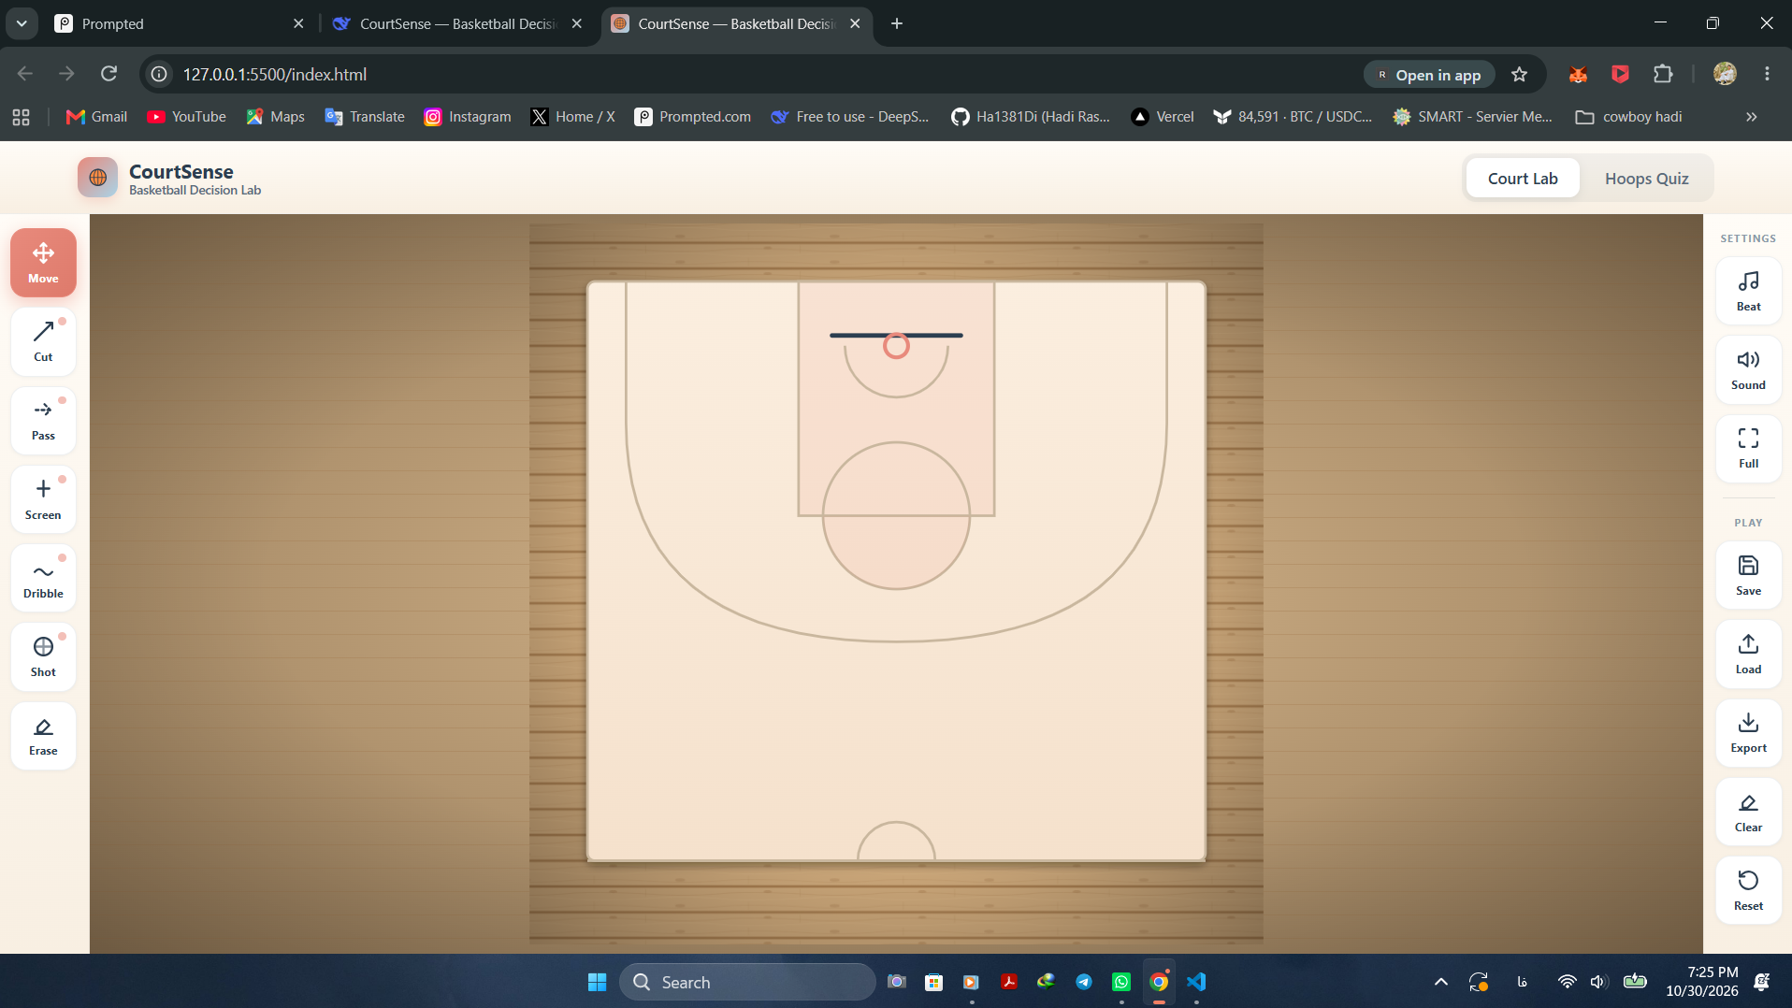Reload the current page

[x=108, y=74]
